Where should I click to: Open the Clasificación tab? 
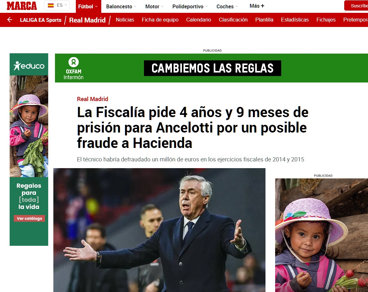coord(233,20)
